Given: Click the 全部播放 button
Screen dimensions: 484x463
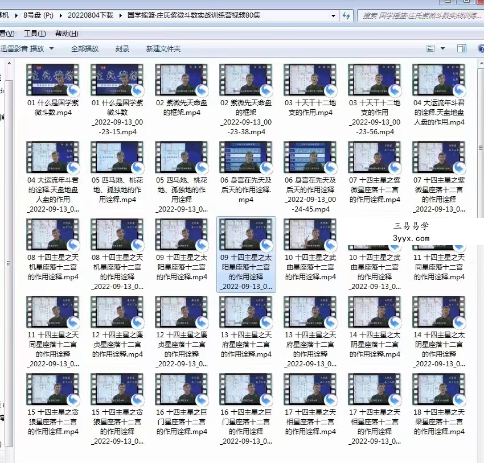Looking at the screenshot, I should tap(85, 49).
